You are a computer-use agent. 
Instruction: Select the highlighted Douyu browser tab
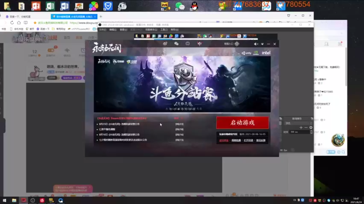[x=74, y=17]
